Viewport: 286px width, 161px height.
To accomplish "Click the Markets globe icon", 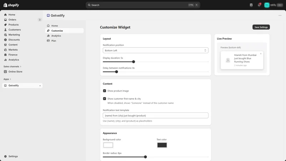I will click(x=5, y=50).
